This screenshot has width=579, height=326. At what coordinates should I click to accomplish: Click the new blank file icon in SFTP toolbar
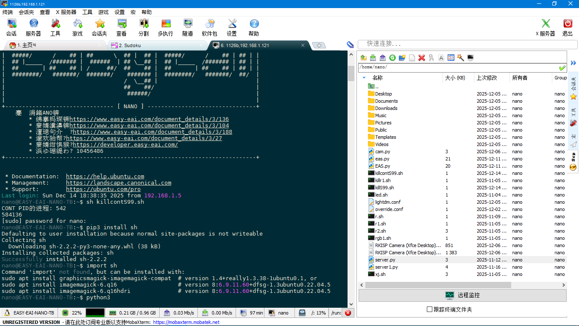412,58
